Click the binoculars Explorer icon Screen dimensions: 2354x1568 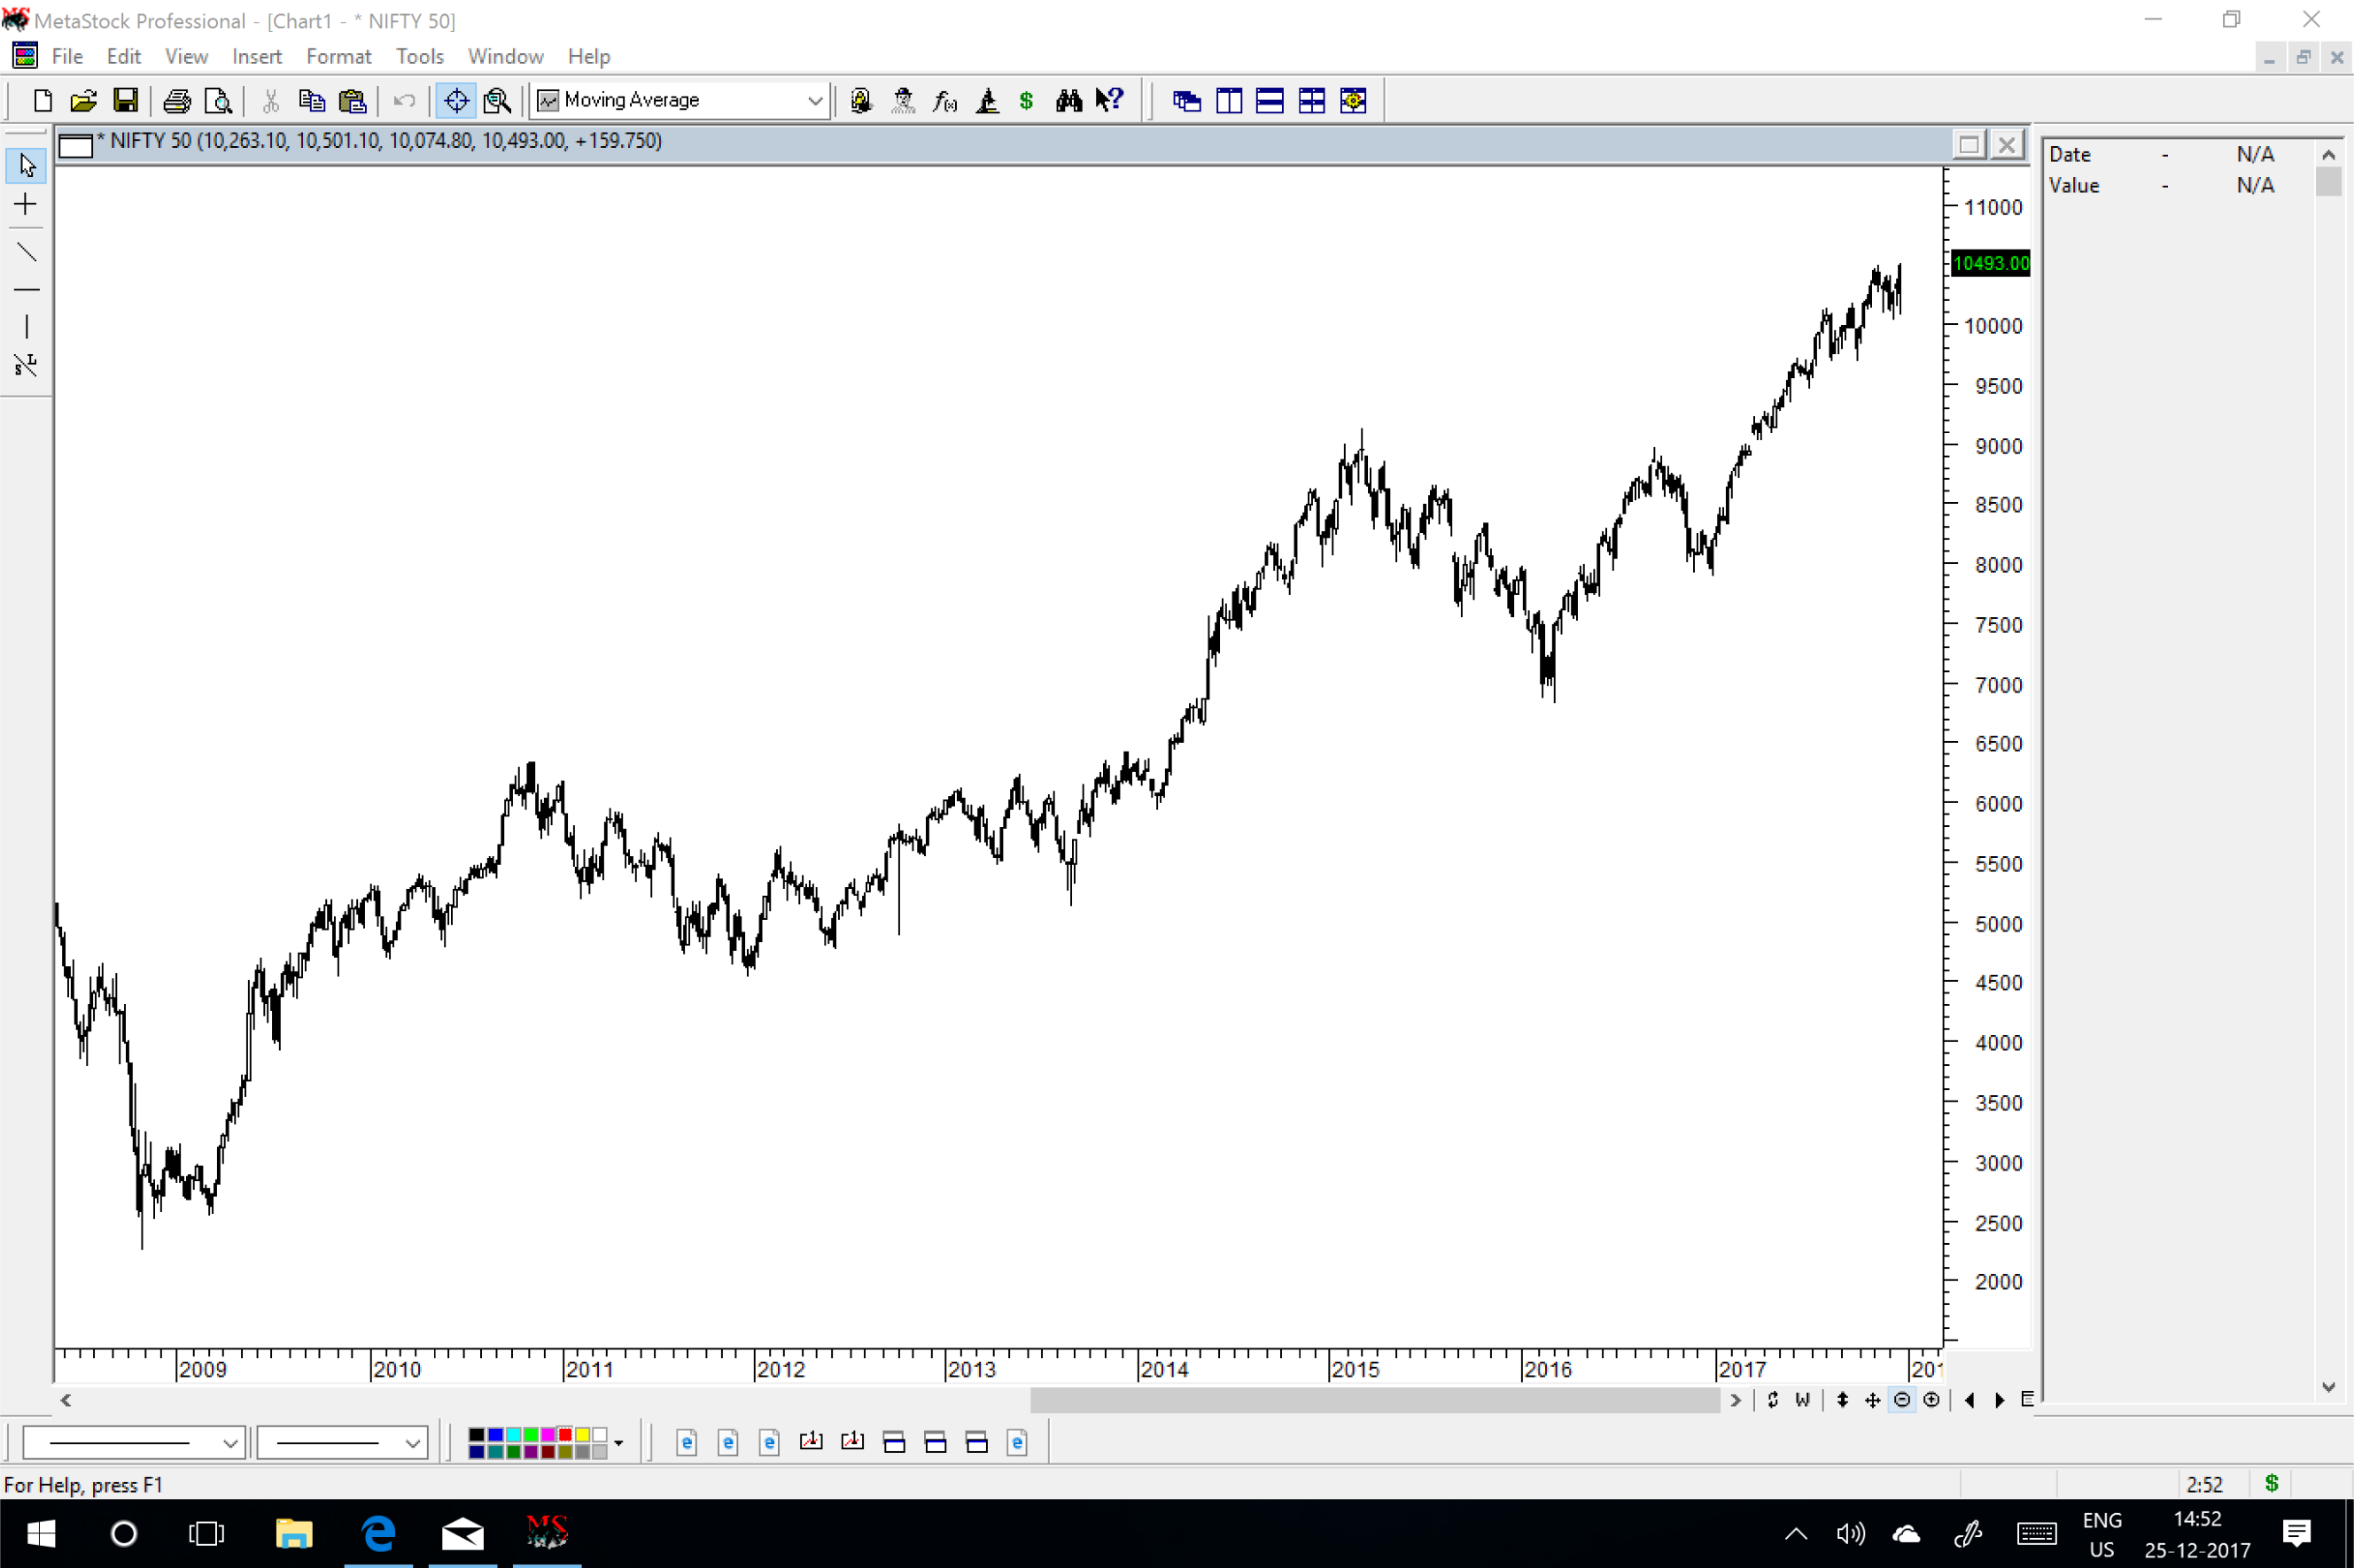(1068, 100)
